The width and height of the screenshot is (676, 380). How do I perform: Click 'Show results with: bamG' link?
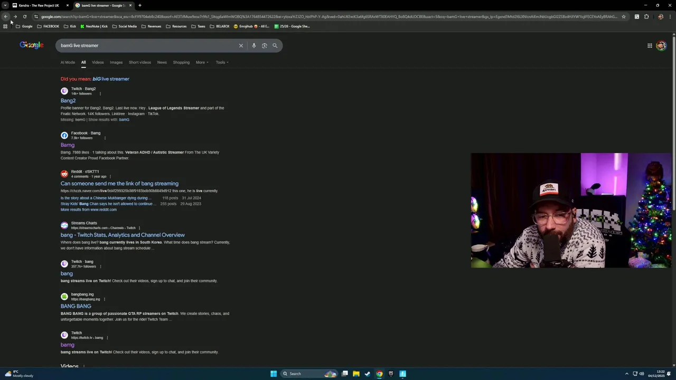coord(124,120)
